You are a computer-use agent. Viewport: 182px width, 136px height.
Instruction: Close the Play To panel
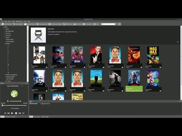click(x=27, y=83)
